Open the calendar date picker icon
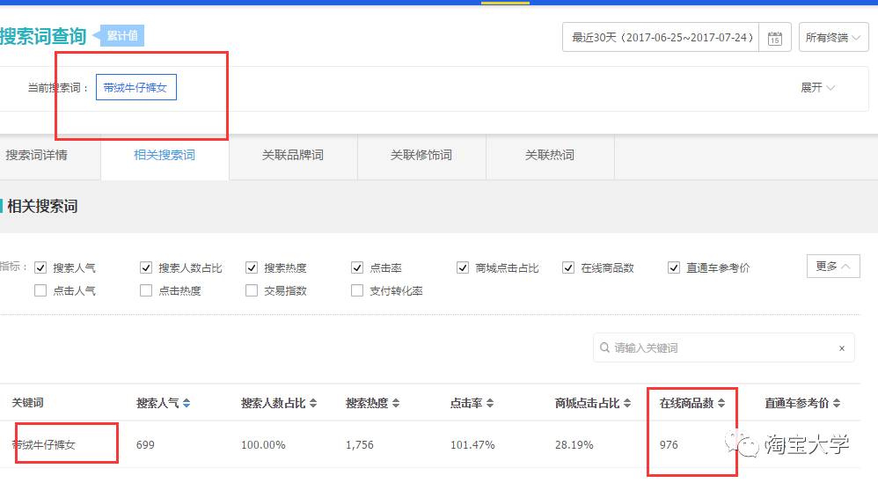Screen dimensions: 878x483 (774, 38)
